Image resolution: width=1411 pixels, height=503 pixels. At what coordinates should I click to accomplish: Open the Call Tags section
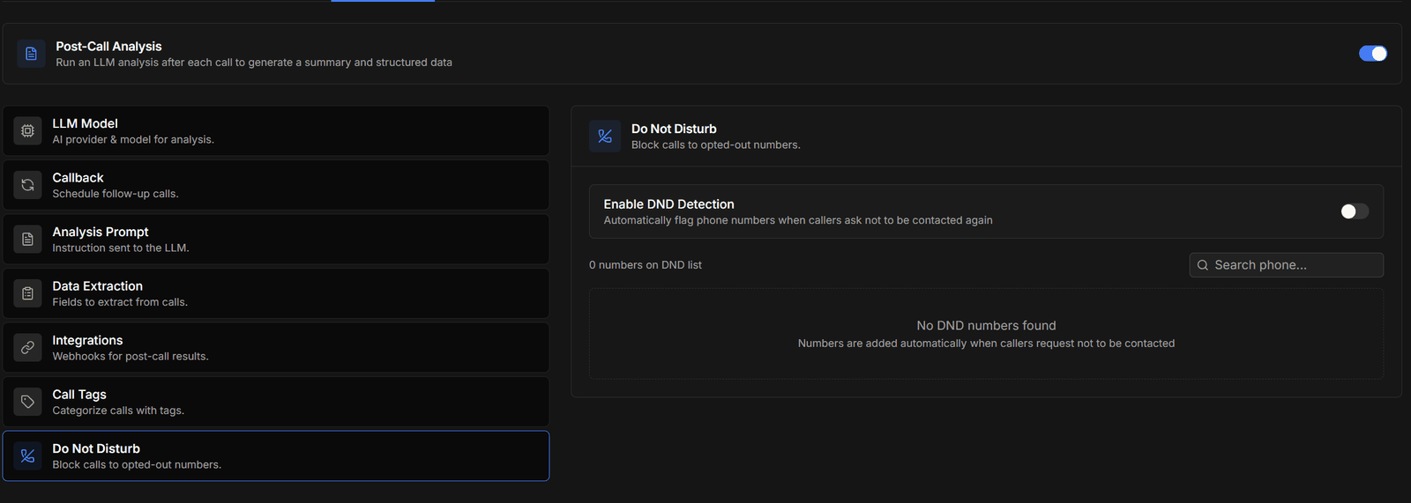tap(276, 402)
